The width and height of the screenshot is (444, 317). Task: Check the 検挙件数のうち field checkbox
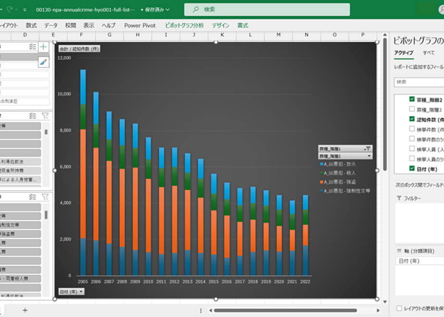point(412,139)
